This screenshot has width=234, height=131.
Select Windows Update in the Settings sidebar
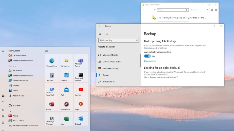(110, 55)
